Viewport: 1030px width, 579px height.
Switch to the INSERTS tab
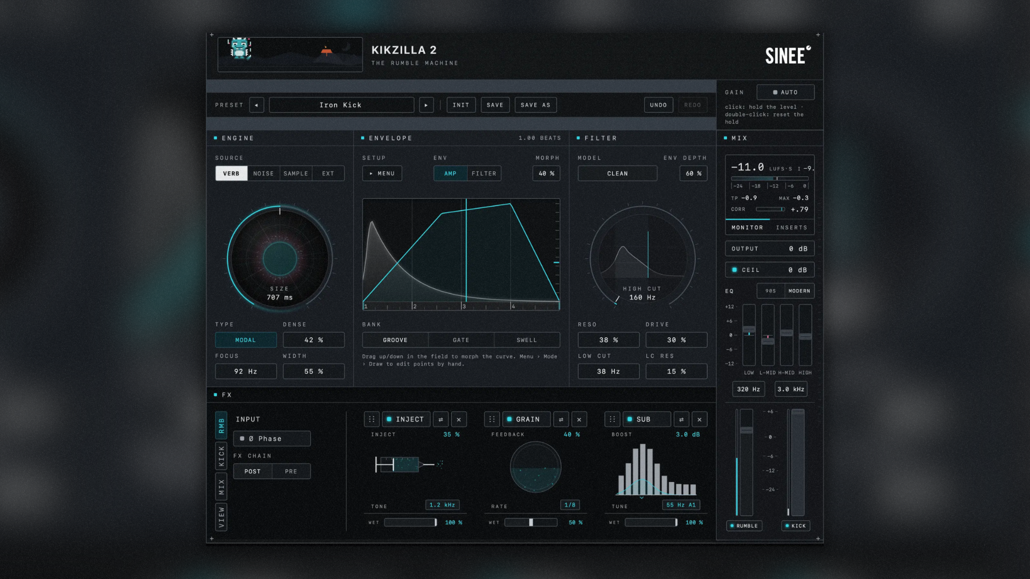791,227
